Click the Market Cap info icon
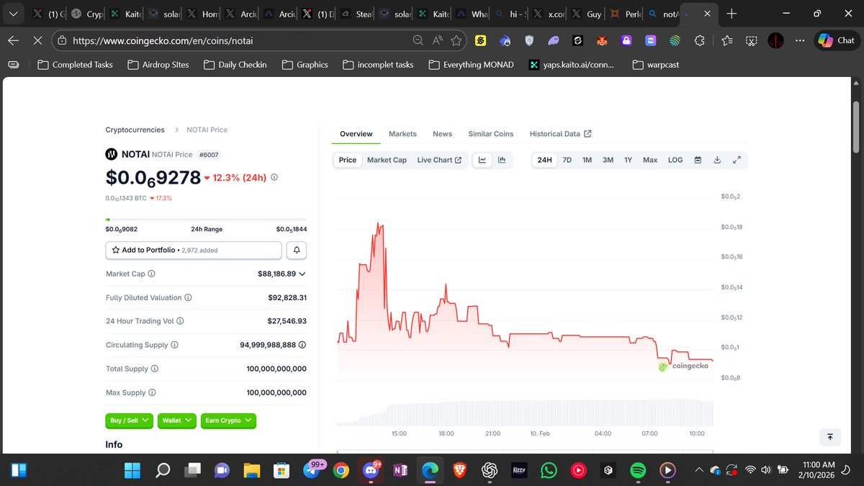 coord(150,274)
